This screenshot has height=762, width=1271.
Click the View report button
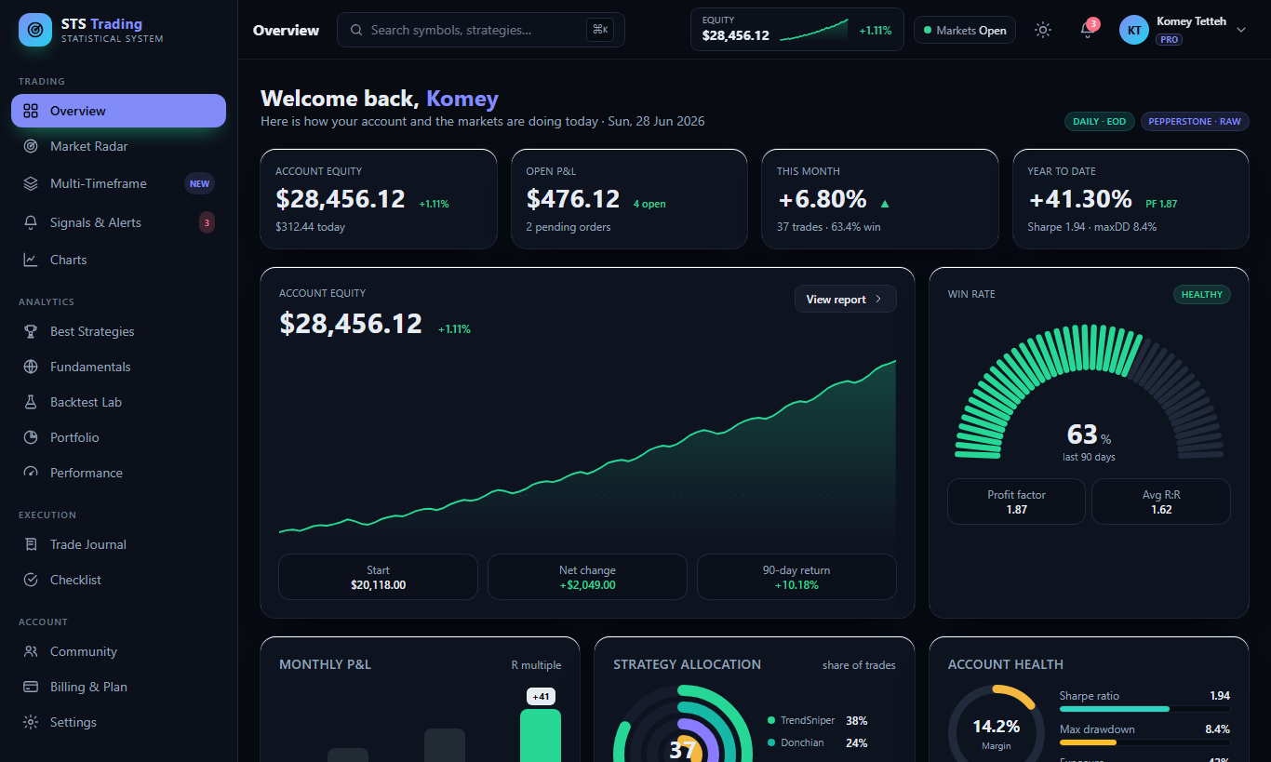[x=846, y=299]
